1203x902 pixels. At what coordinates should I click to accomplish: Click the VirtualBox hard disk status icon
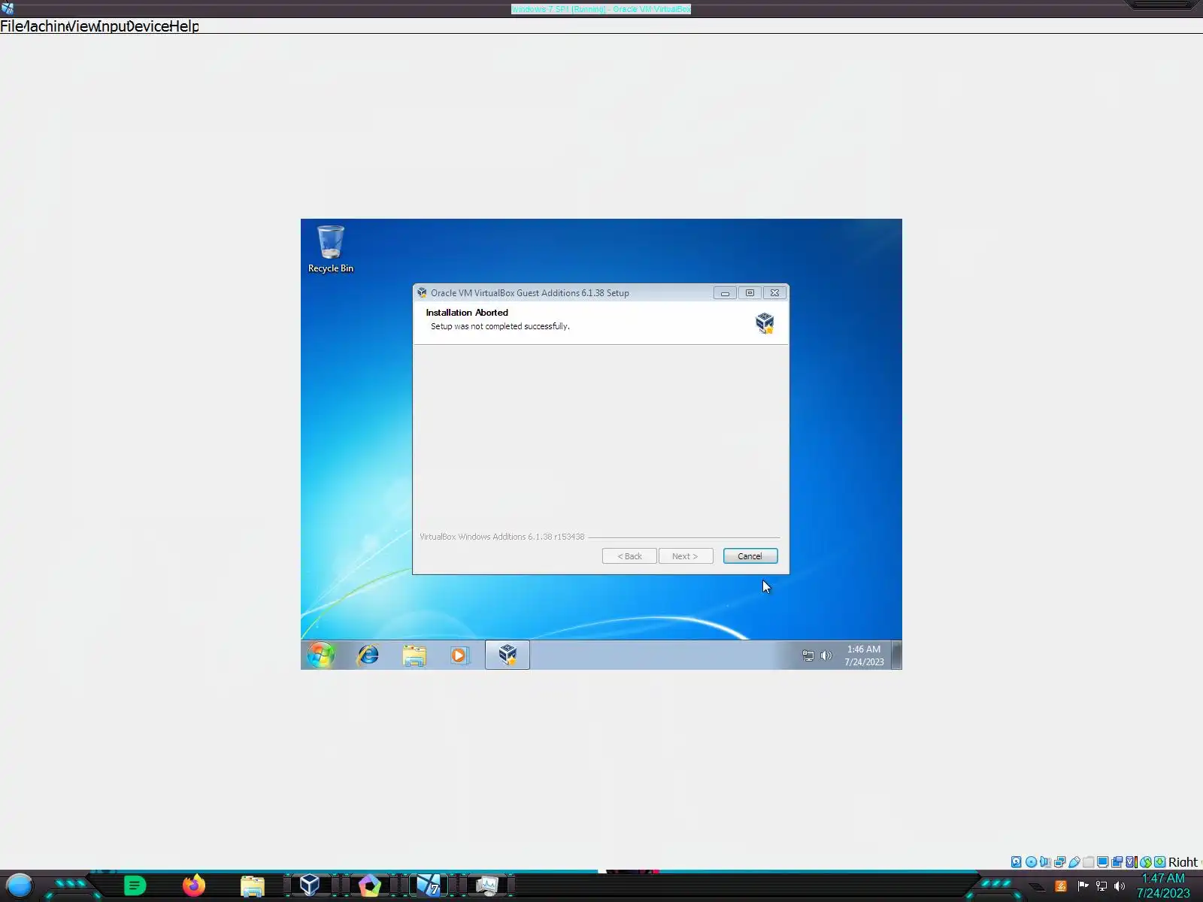point(1017,862)
